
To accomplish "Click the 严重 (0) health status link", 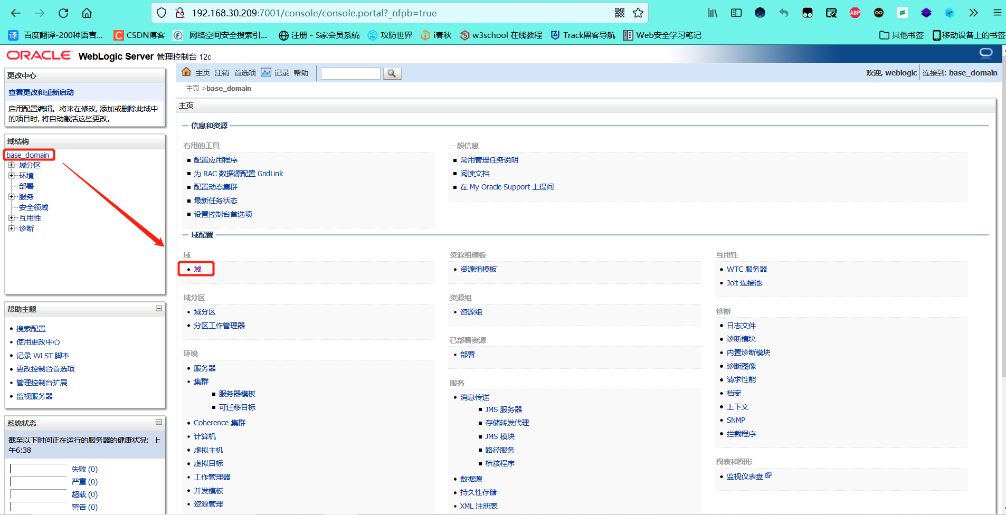I will pos(84,482).
